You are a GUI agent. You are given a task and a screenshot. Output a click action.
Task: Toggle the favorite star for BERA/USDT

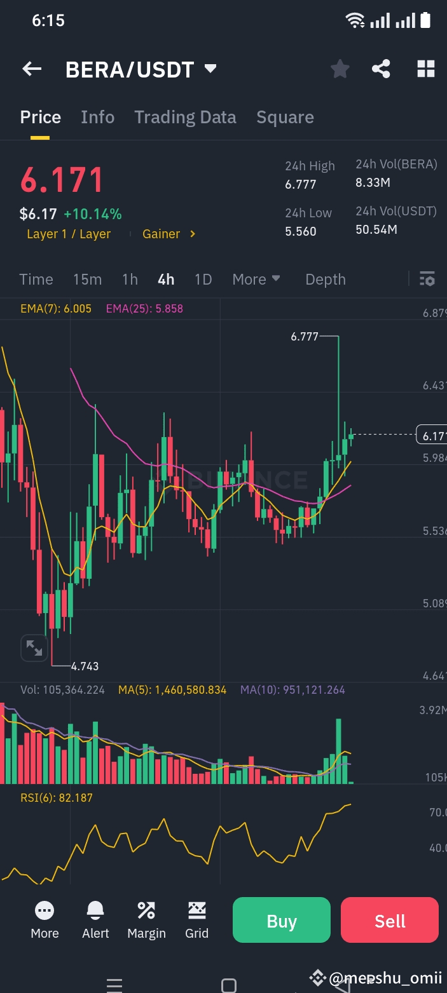point(340,69)
